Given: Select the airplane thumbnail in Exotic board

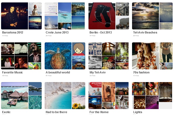Looking at the screenshot, I should pyautogui.click(x=35, y=89).
